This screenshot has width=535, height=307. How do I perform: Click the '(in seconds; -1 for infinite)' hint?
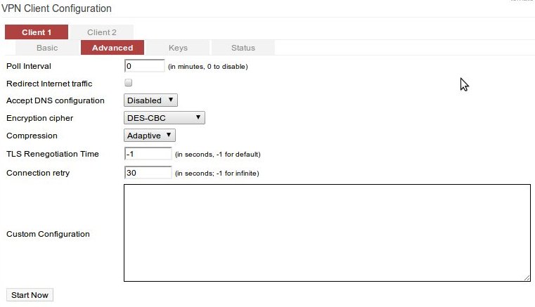click(x=217, y=174)
